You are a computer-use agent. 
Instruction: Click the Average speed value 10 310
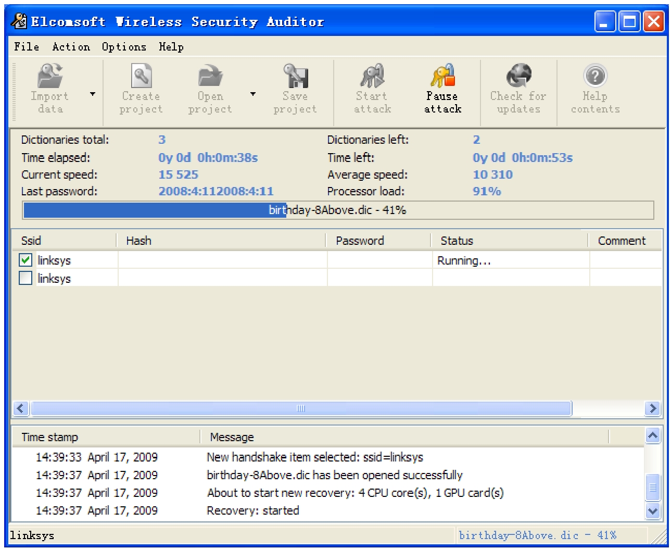pos(493,174)
